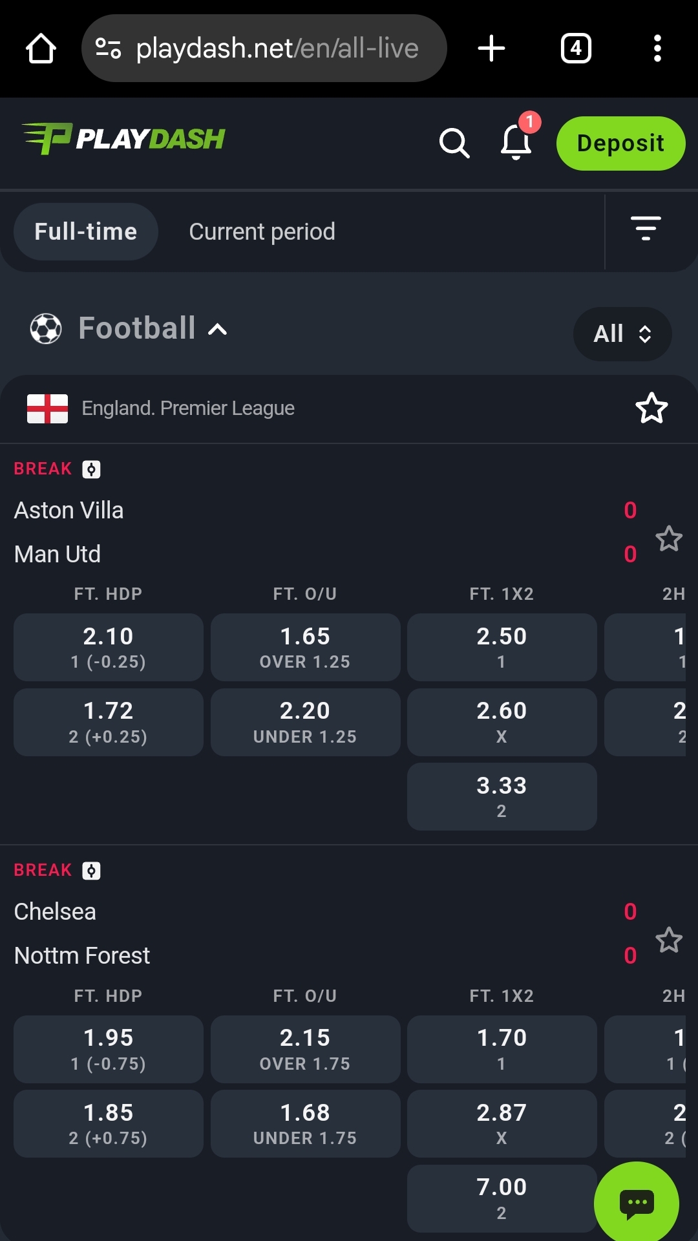Collapse the Football section
The width and height of the screenshot is (698, 1241).
[x=217, y=330]
